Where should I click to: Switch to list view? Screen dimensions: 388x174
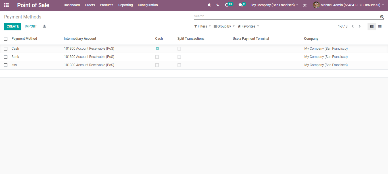(x=372, y=26)
